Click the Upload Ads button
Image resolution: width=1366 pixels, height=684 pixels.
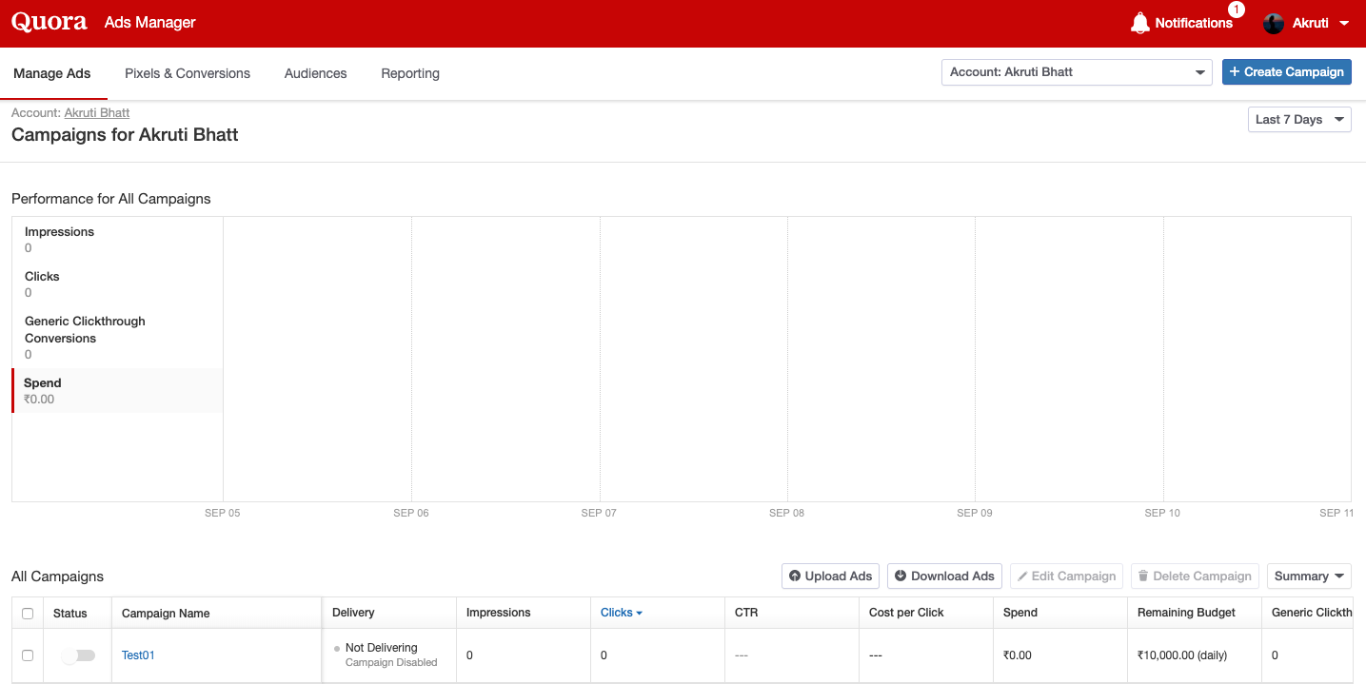click(x=830, y=577)
